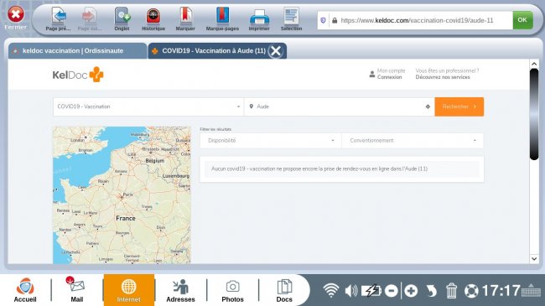Expand COVID19 - Vaccination specialty dropdown
This screenshot has height=306, width=545.
[x=148, y=106]
